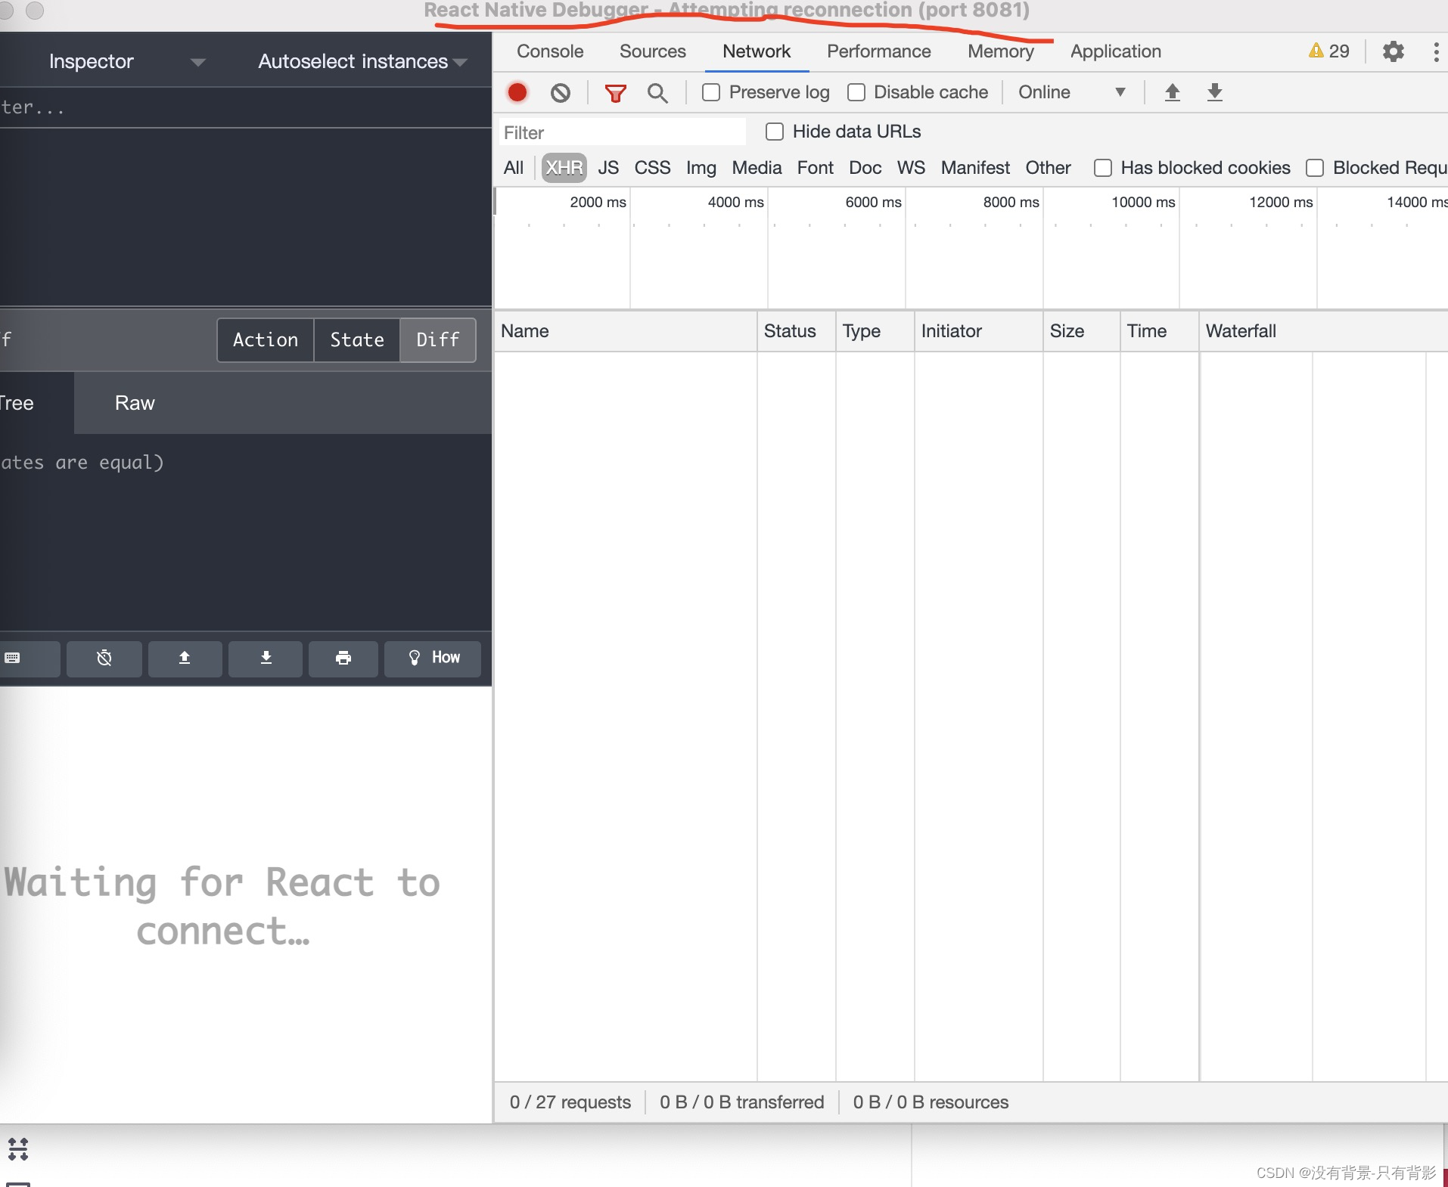Filter requests by Media
This screenshot has height=1187, width=1448.
coord(757,168)
